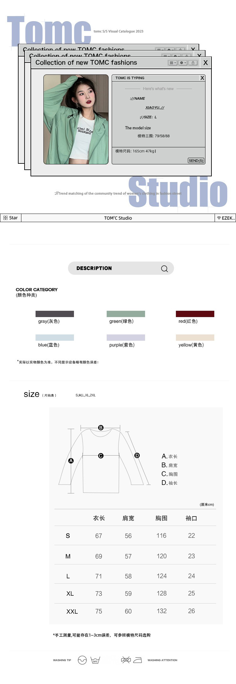236x684 pixels.
Task: Click the 30°C wash basin icon
Action: (95, 660)
